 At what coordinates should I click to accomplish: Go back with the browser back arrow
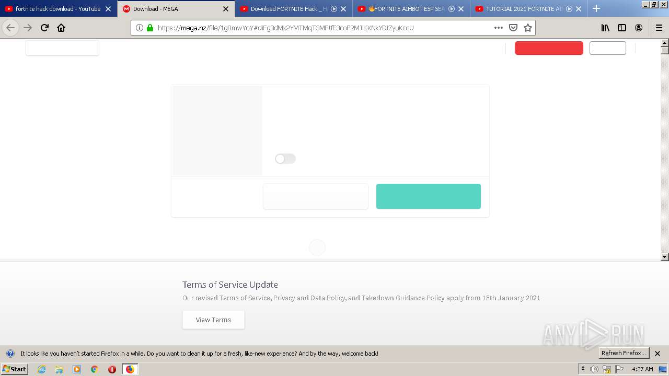click(10, 28)
